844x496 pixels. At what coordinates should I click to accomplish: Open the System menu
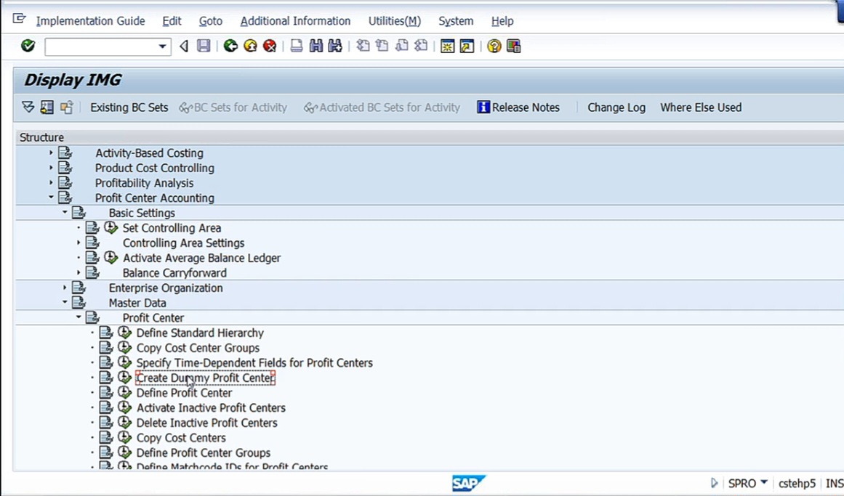pos(456,21)
